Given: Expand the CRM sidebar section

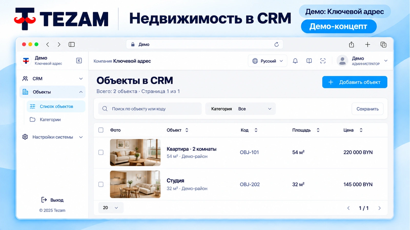Looking at the screenshot, I should pyautogui.click(x=53, y=79).
